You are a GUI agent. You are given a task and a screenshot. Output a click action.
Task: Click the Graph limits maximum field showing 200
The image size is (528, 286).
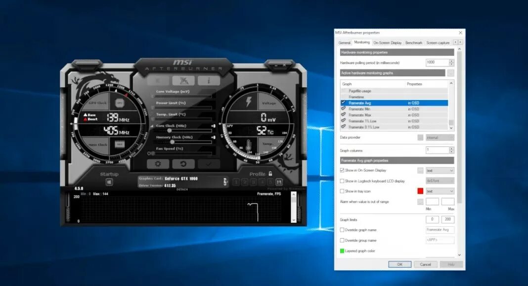pyautogui.click(x=448, y=219)
